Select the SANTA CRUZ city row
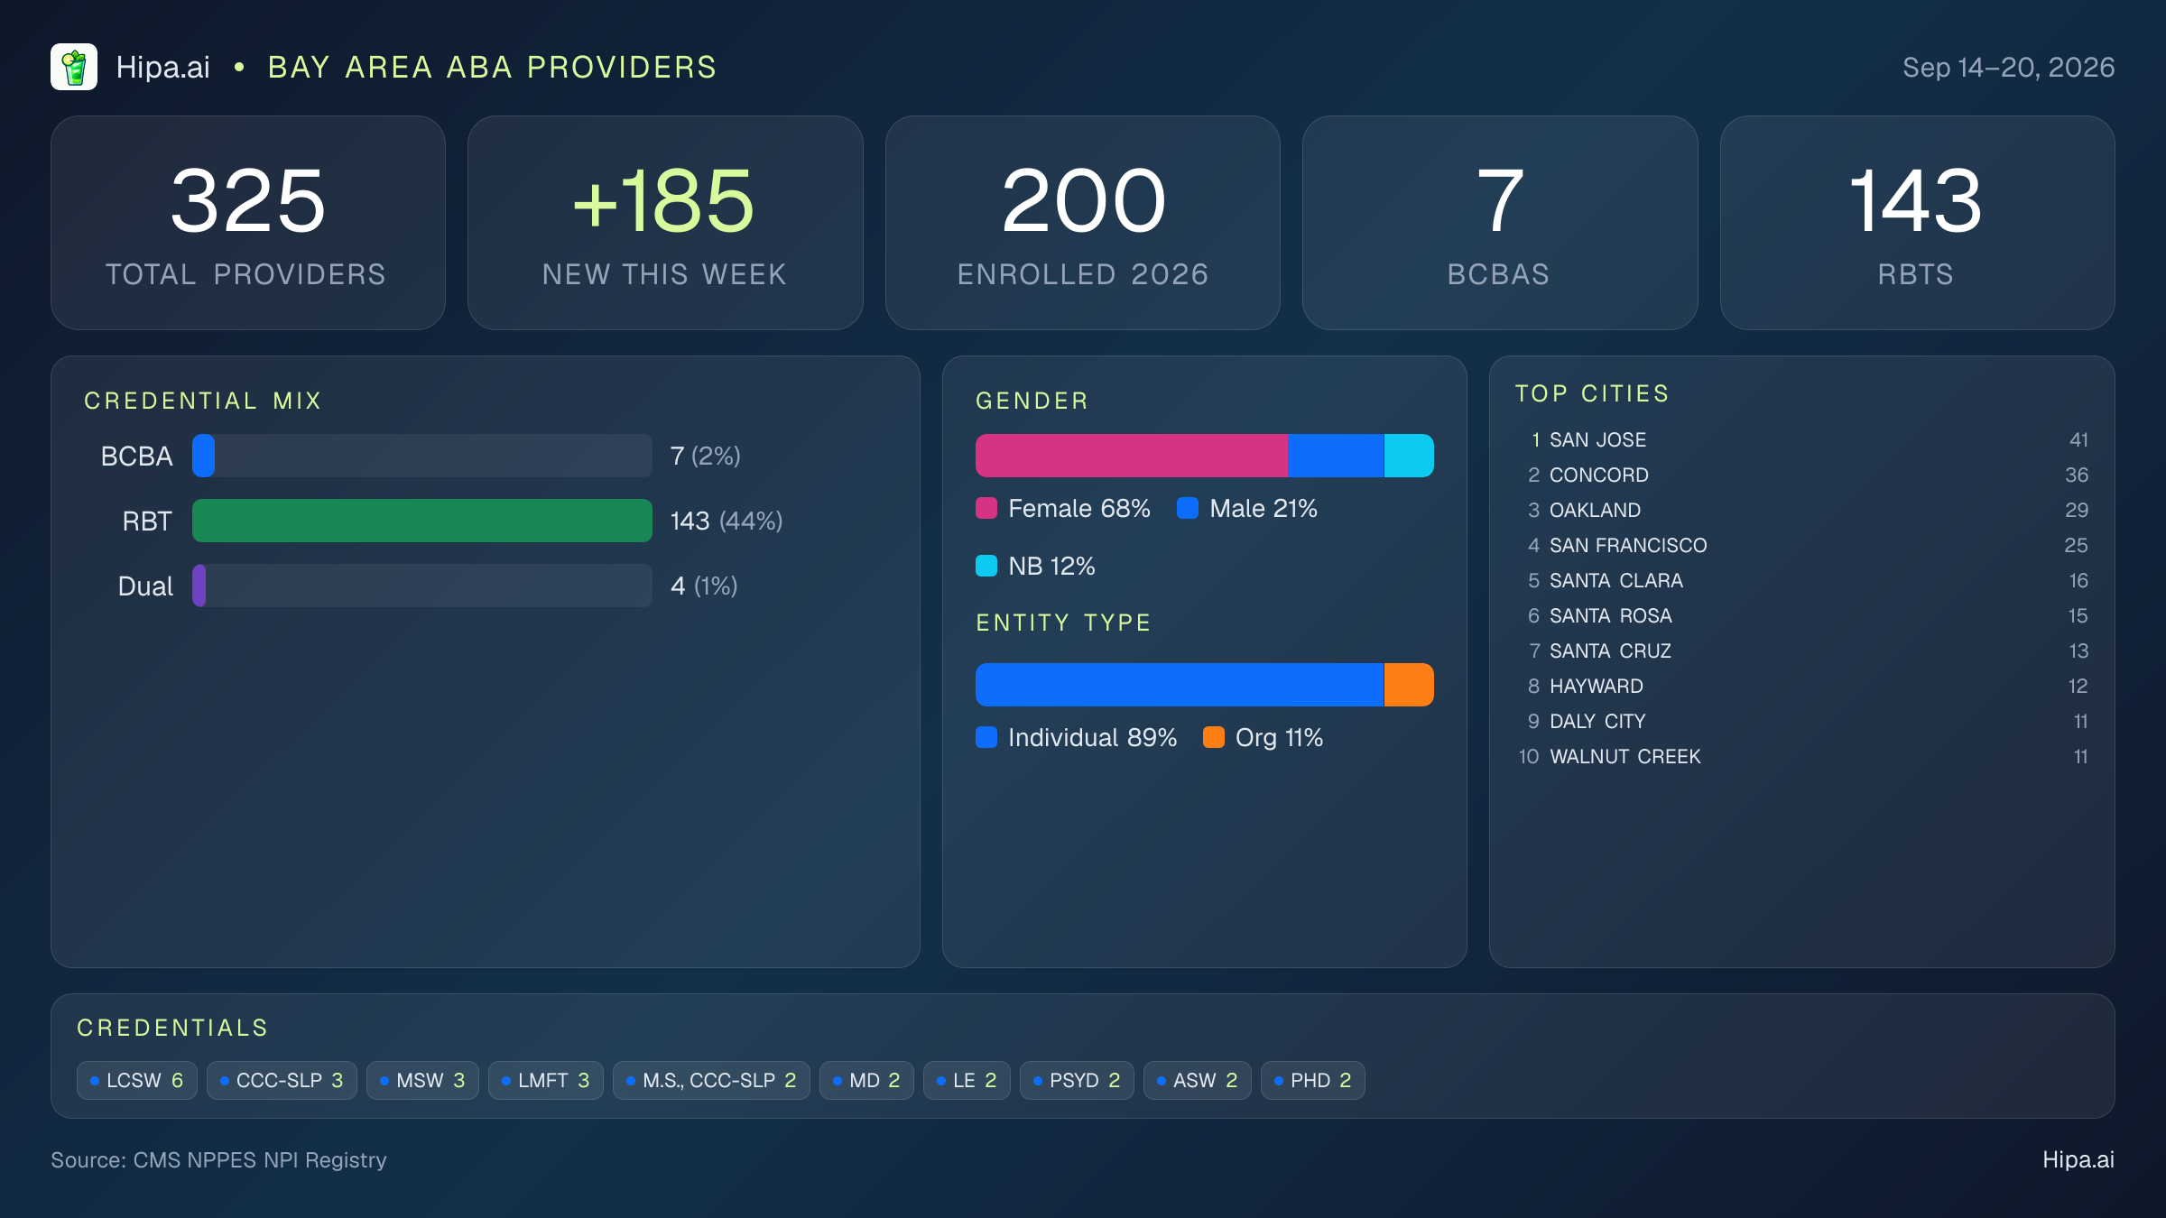2166x1218 pixels. (1802, 651)
